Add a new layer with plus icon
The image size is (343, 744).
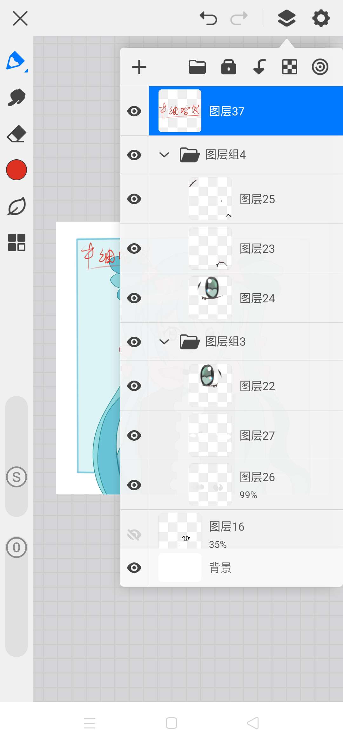139,67
